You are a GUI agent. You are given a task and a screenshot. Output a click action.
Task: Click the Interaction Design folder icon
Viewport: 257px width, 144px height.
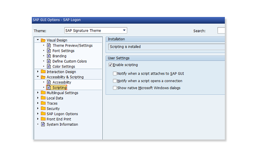tap(43, 71)
